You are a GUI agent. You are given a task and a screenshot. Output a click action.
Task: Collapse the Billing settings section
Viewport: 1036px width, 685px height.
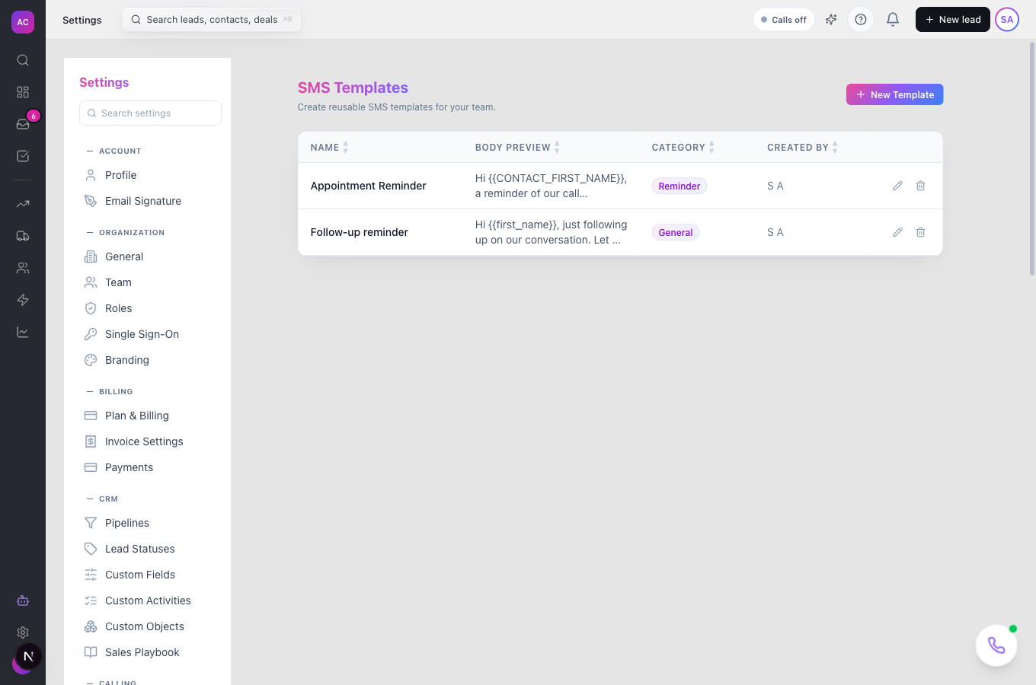click(110, 391)
